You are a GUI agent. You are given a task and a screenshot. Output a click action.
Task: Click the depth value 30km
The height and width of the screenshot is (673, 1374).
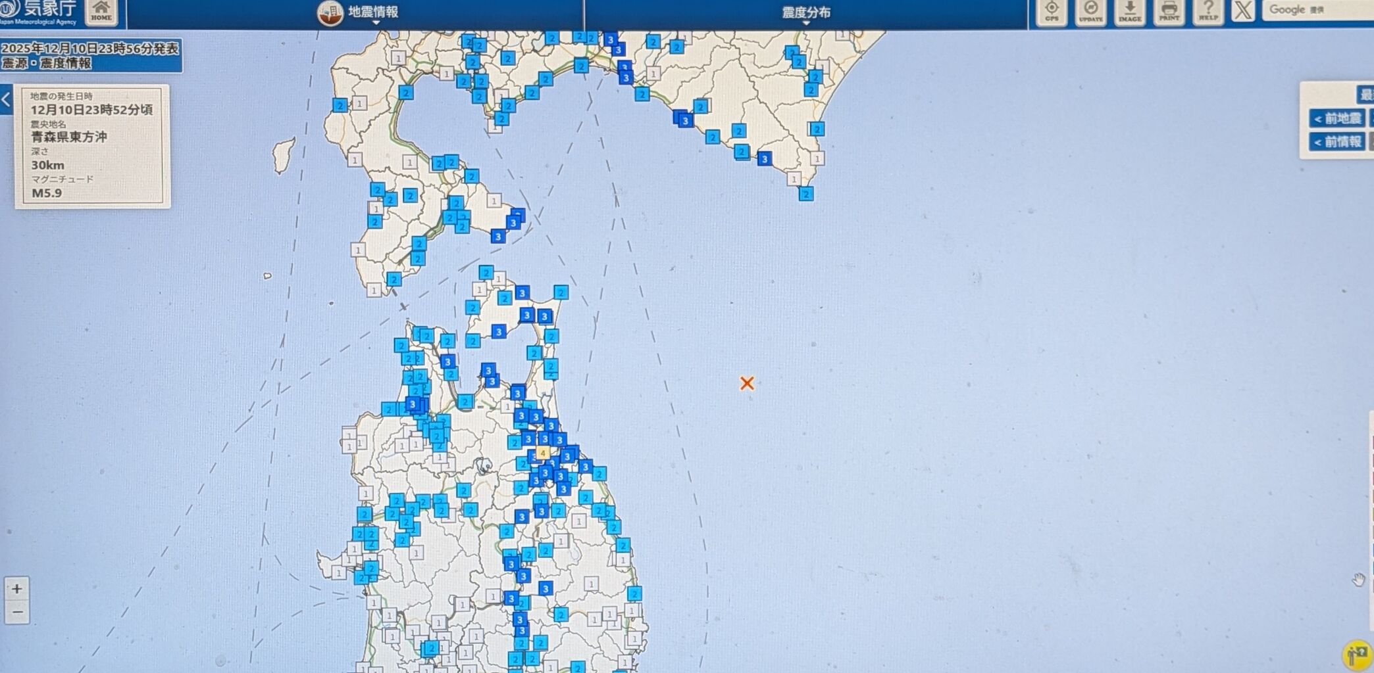(47, 165)
